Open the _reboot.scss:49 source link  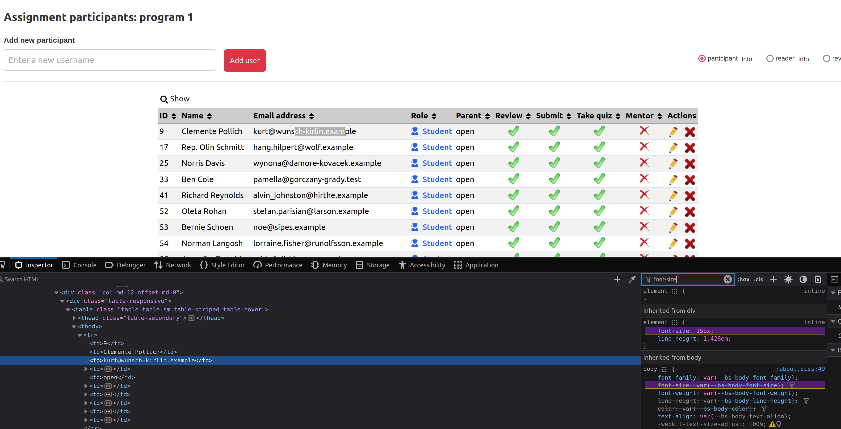[798, 369]
